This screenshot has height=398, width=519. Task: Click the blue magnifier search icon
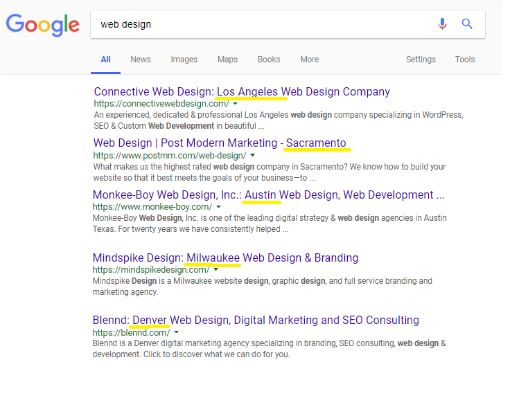point(467,24)
